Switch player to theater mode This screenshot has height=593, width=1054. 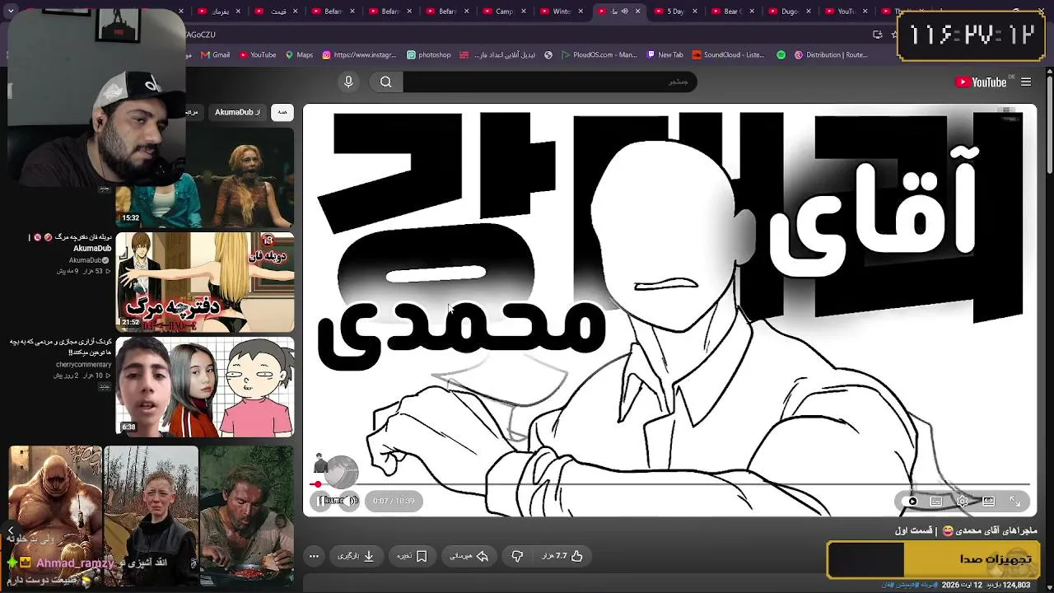tap(988, 501)
